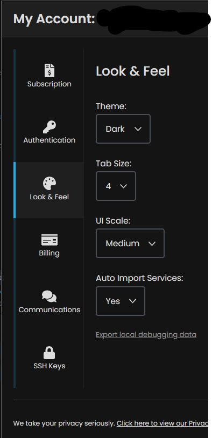The image size is (212, 438).
Task: Click the Subscription invoice icon
Action: pyautogui.click(x=50, y=70)
